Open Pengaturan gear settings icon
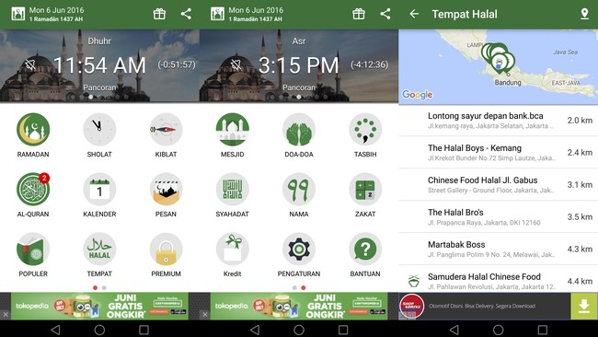The width and height of the screenshot is (598, 337). 299,250
